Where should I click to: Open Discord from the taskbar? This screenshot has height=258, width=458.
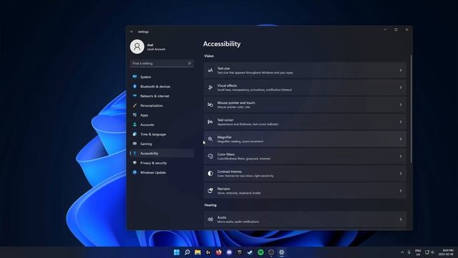tap(229, 252)
